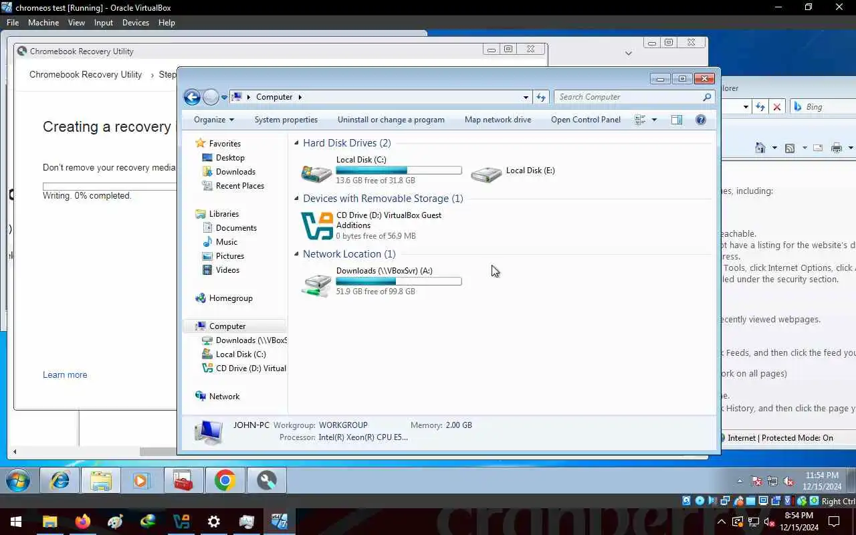
Task: Open the Music library
Action: coord(227,242)
